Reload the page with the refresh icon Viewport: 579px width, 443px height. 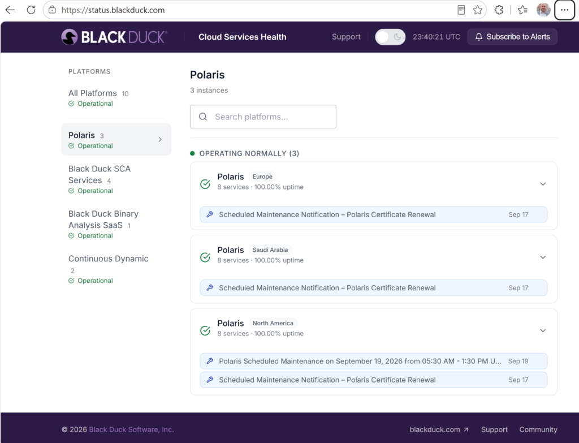pyautogui.click(x=31, y=10)
